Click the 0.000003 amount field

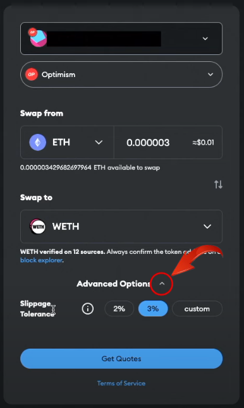click(x=148, y=143)
